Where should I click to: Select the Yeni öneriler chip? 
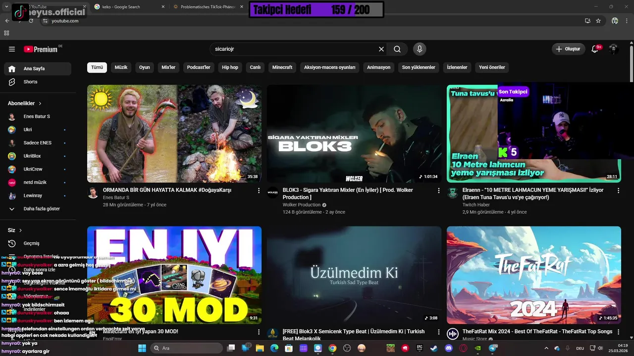click(x=492, y=67)
